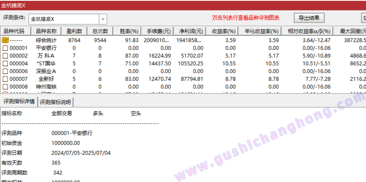Click the document icon for 000007

pyautogui.click(x=5, y=79)
